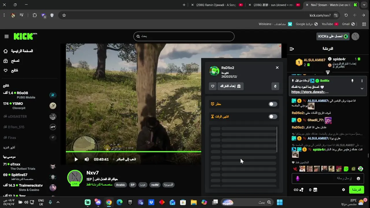Open Dropbox from the taskbar
Image resolution: width=370 pixels, height=208 pixels.
[151, 202]
